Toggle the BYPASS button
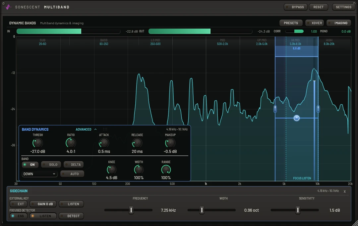 (295, 7)
